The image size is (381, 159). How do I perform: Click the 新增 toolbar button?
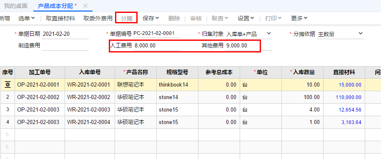(5, 18)
